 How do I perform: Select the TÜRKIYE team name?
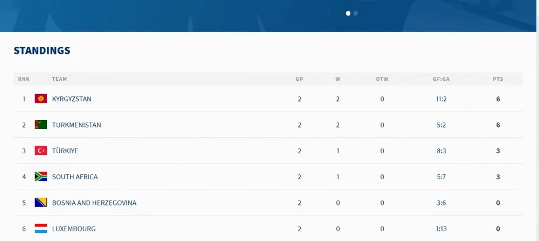[x=65, y=151]
